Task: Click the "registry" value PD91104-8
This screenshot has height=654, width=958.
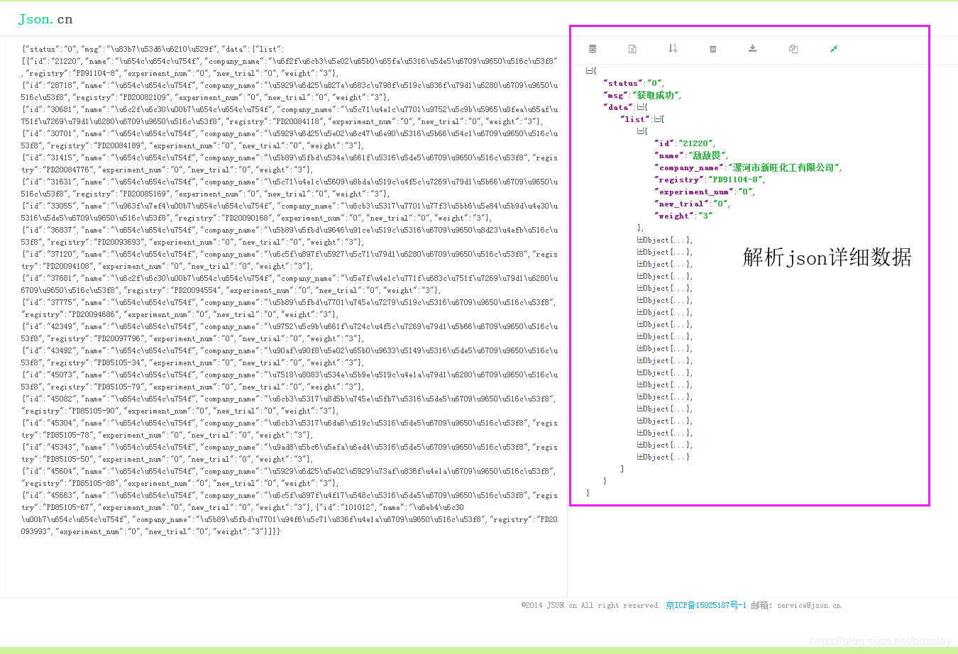Action: pos(735,179)
